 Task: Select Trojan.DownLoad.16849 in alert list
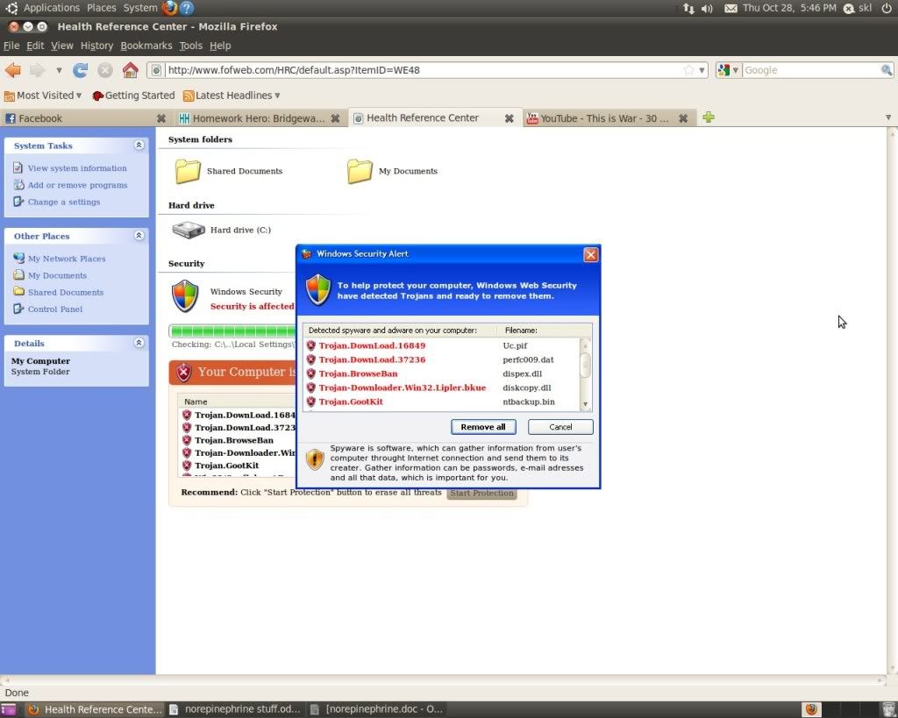442,345
